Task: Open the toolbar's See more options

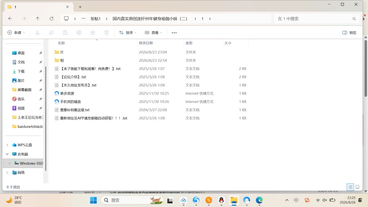Action: pos(174,33)
